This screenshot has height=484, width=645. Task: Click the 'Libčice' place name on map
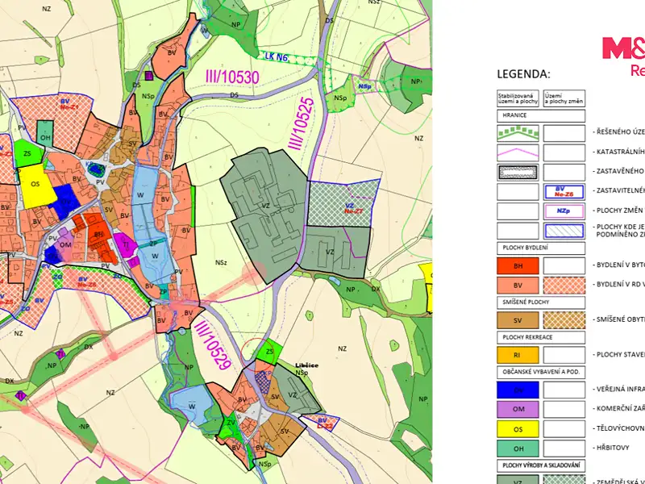click(x=306, y=365)
